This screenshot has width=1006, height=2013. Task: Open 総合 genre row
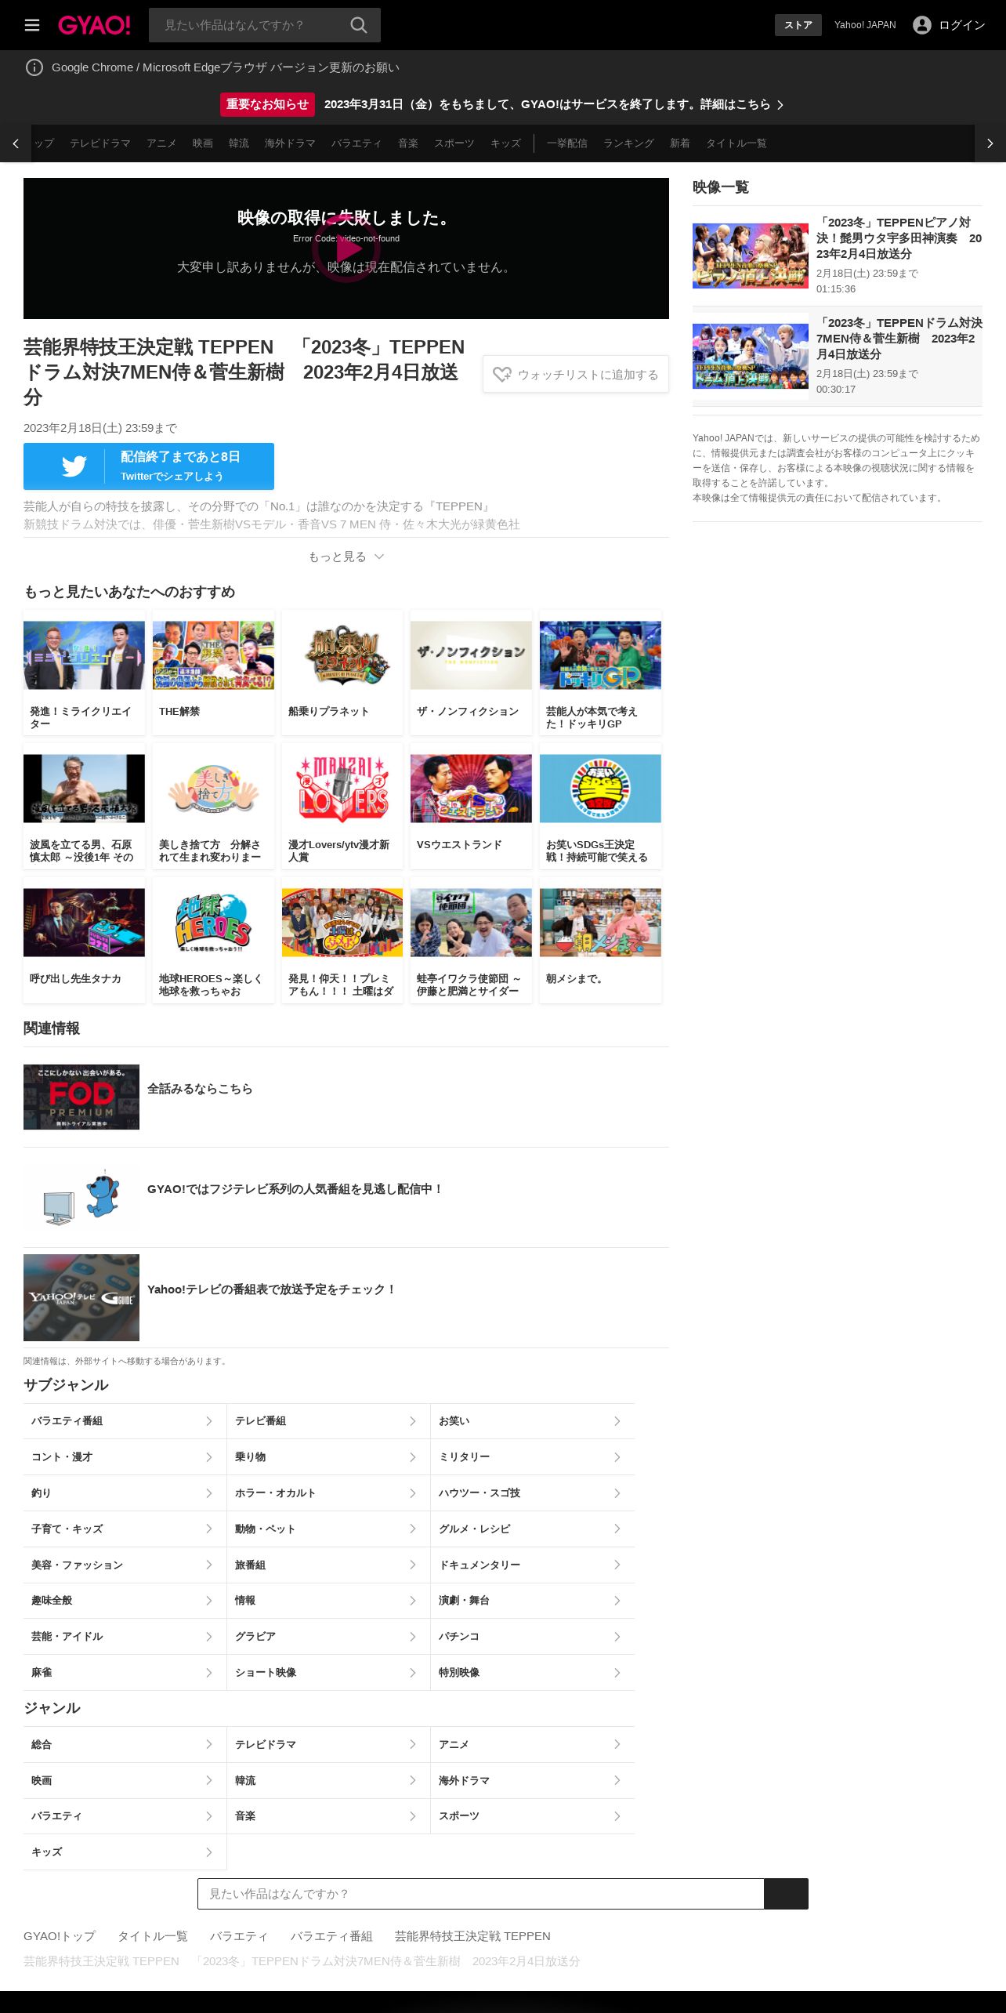click(x=125, y=1745)
